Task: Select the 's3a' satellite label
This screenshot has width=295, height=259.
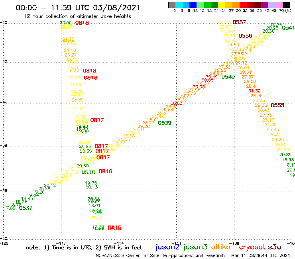Action: pyautogui.click(x=275, y=247)
